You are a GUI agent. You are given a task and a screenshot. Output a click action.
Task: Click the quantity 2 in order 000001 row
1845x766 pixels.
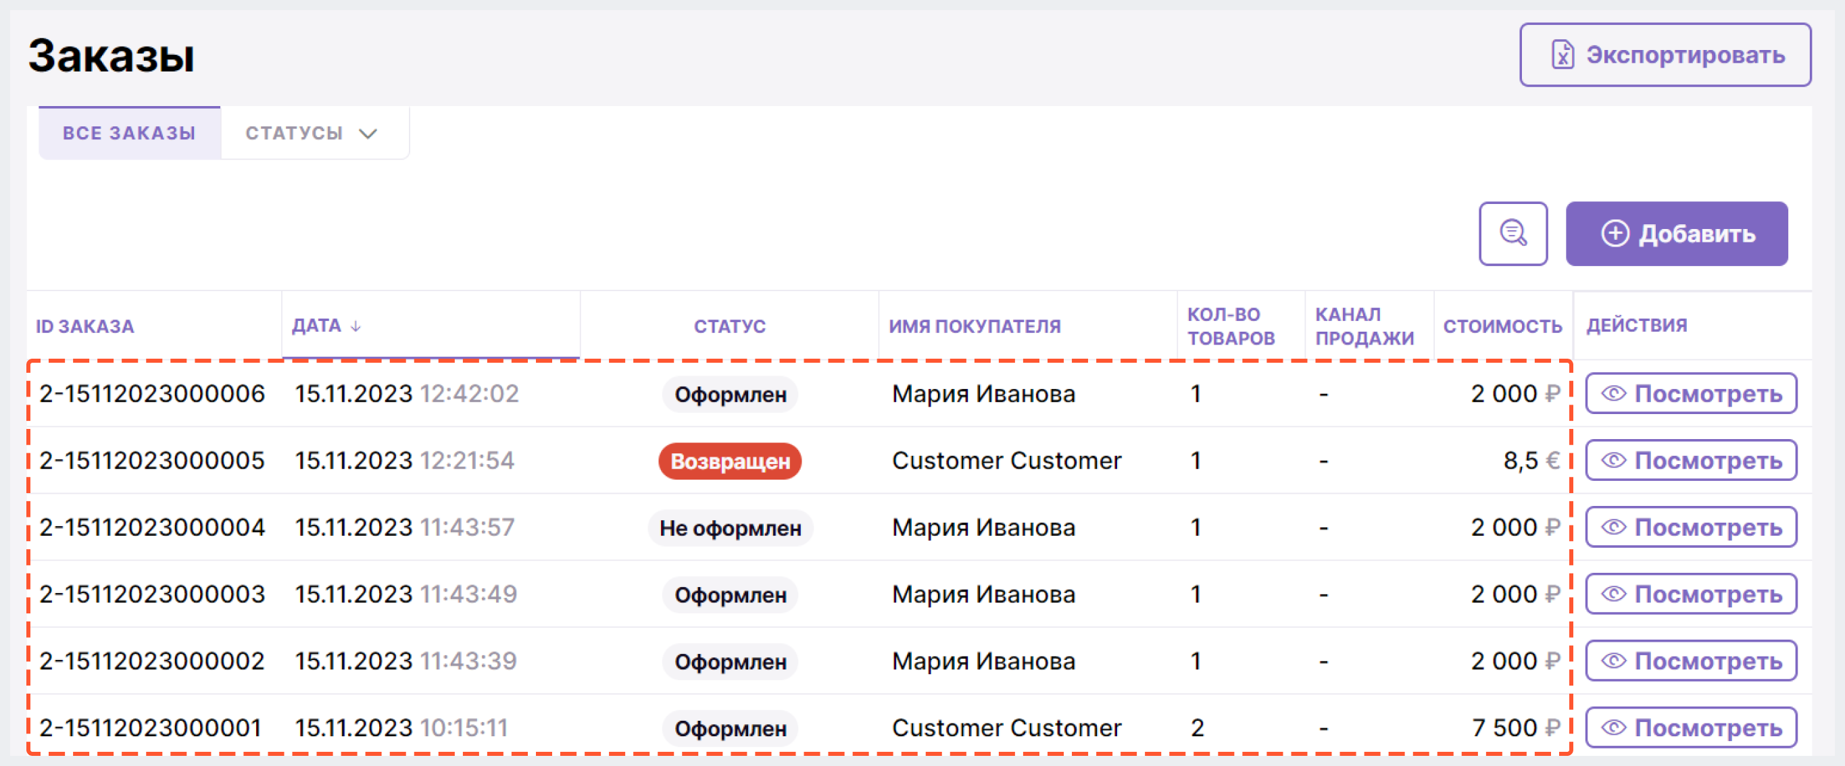[x=1197, y=728]
